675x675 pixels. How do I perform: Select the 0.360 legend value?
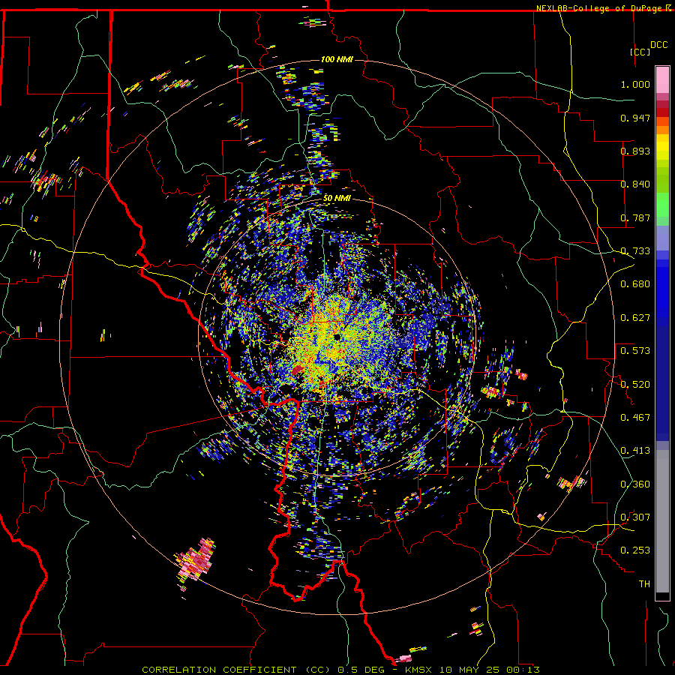(x=635, y=484)
